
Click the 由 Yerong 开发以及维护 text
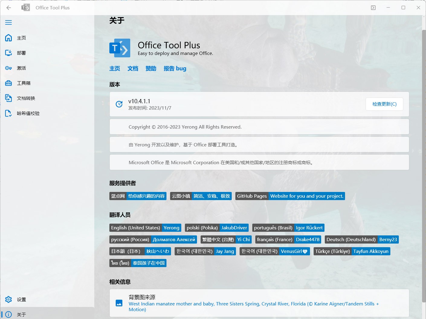(184, 145)
